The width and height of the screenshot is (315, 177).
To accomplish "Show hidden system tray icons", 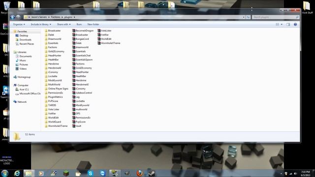I will 281,174.
